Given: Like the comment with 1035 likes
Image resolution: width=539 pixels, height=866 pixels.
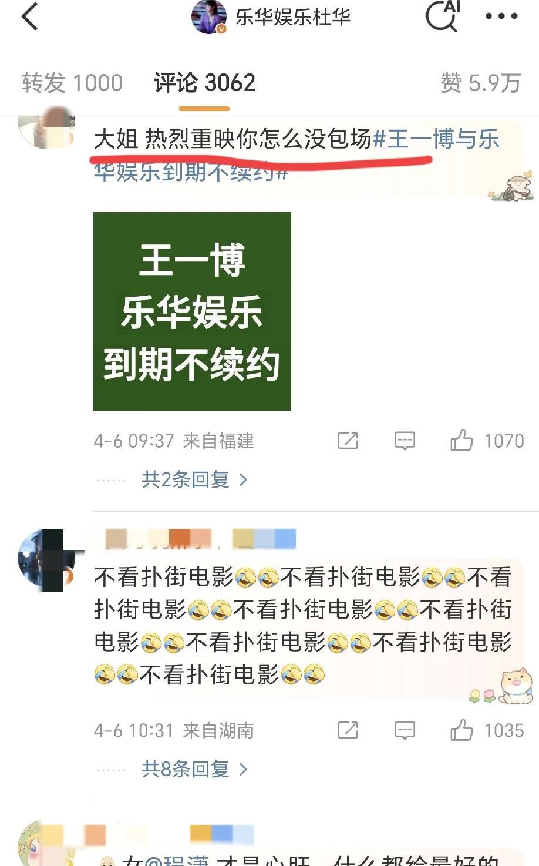Looking at the screenshot, I should pyautogui.click(x=487, y=730).
